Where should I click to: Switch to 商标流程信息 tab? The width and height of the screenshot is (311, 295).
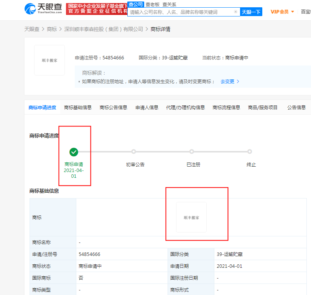click(226, 107)
